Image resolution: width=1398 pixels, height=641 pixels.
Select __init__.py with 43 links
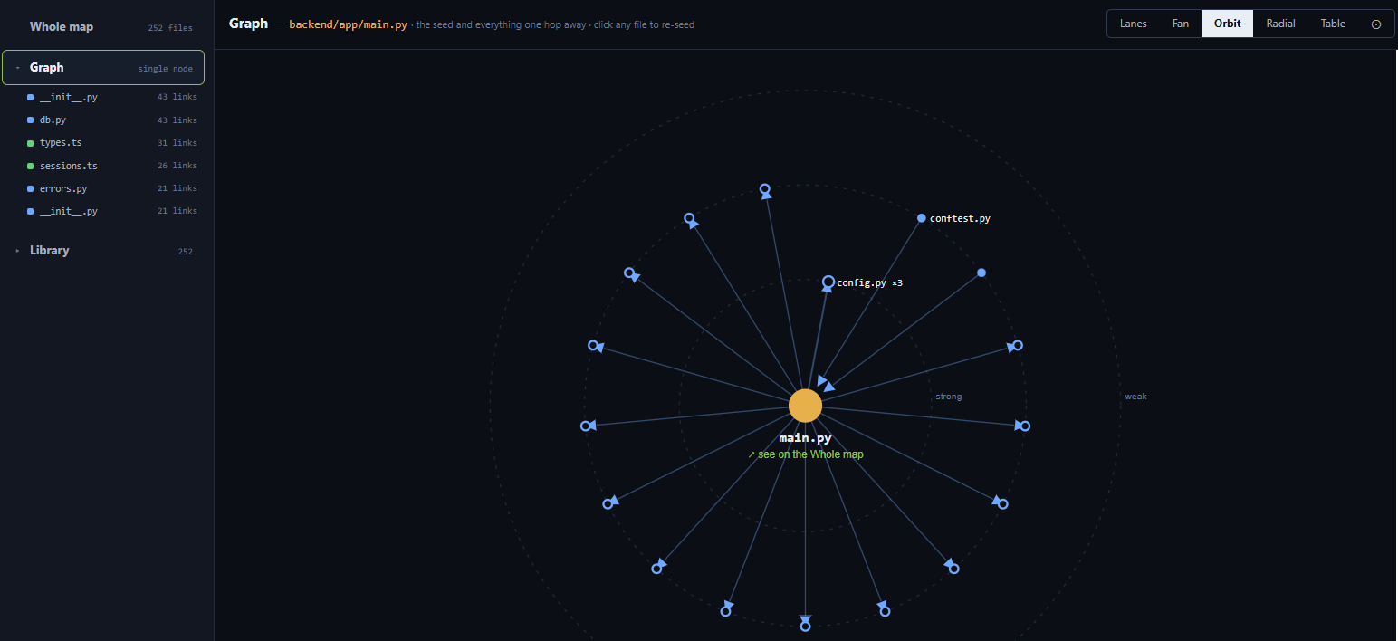(x=112, y=97)
